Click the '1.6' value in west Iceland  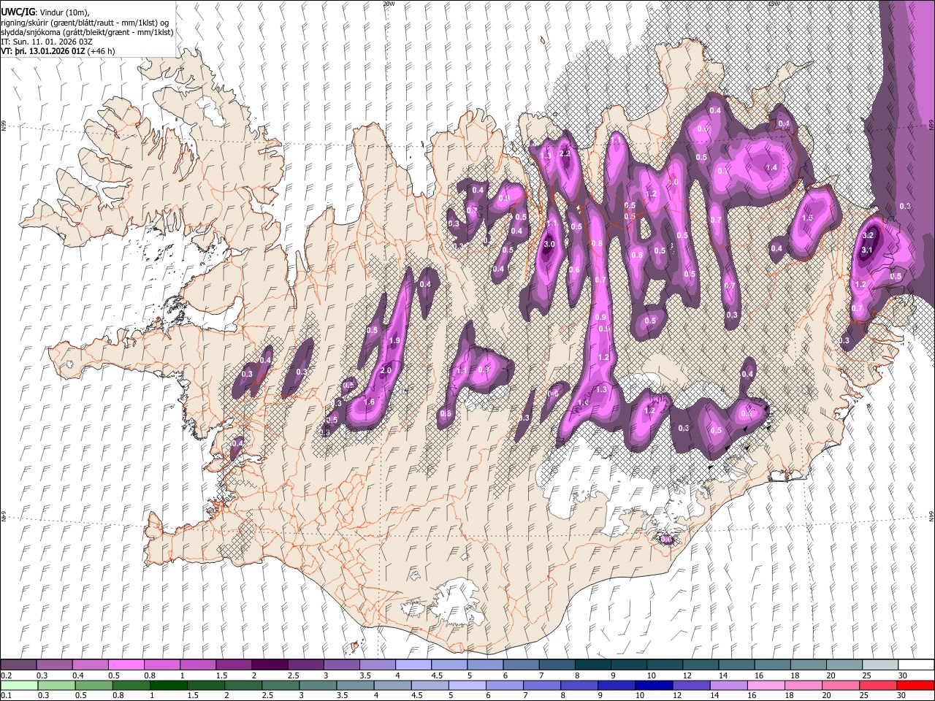tap(369, 402)
